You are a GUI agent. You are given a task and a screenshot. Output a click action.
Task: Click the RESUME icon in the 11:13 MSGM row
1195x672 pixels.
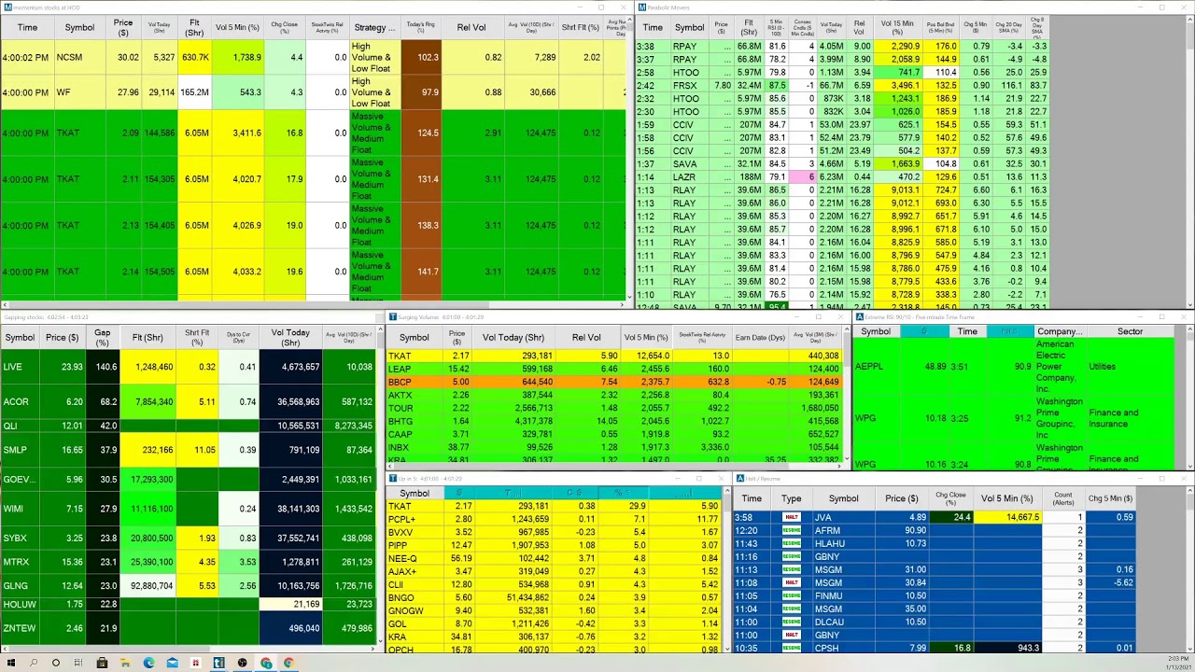792,569
